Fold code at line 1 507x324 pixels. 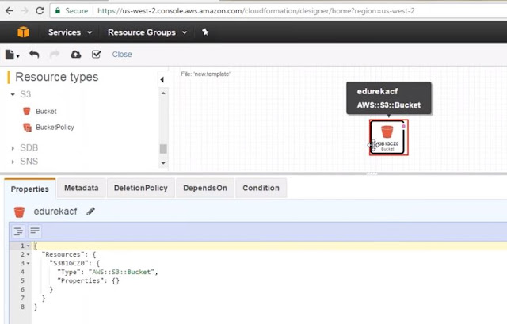pos(29,246)
